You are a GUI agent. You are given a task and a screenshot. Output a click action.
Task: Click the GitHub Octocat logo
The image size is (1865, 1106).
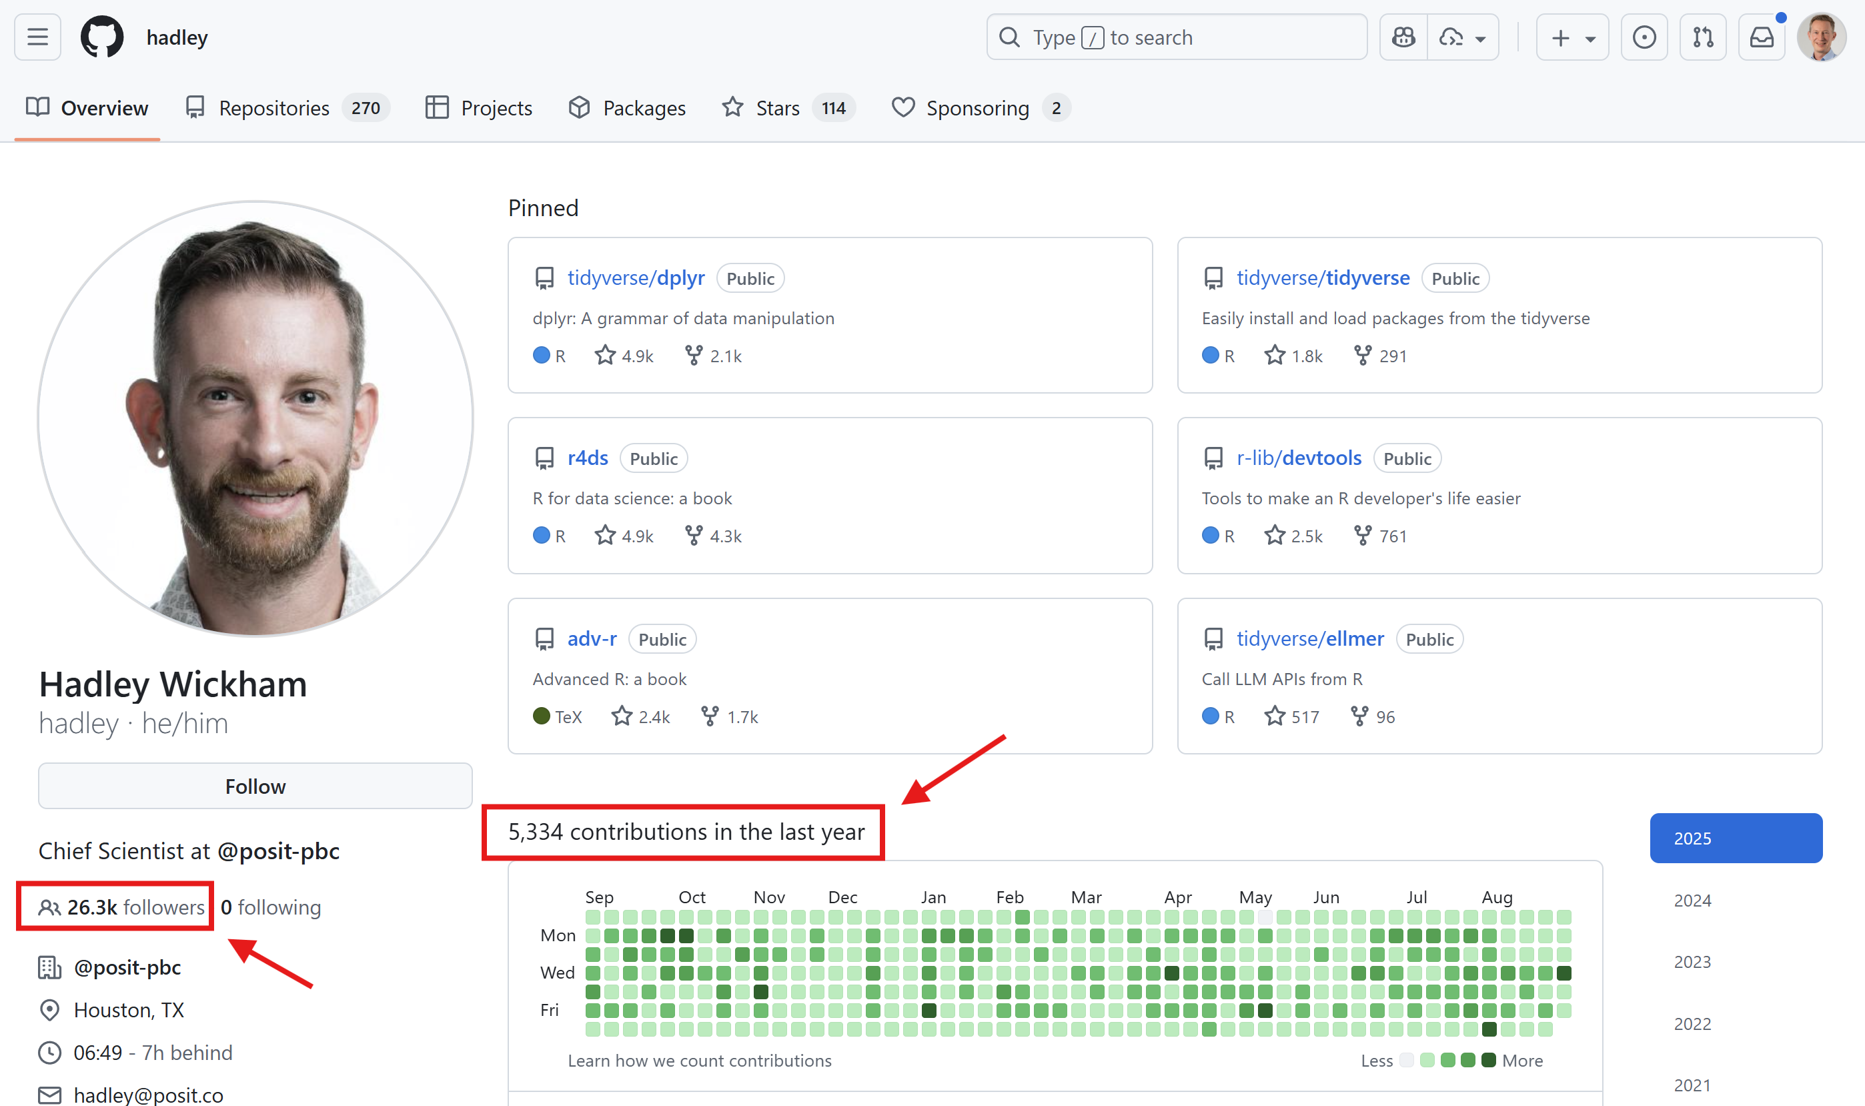(102, 37)
